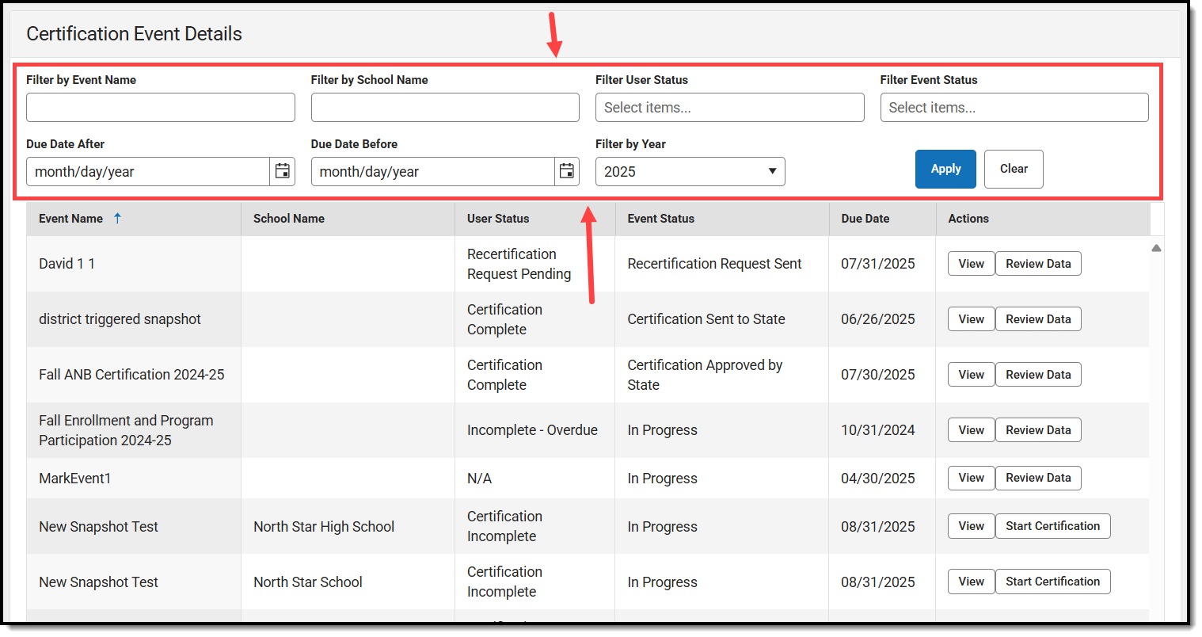This screenshot has height=637, width=1202.
Task: Review Data for district triggered snapshot
Action: coord(1038,319)
